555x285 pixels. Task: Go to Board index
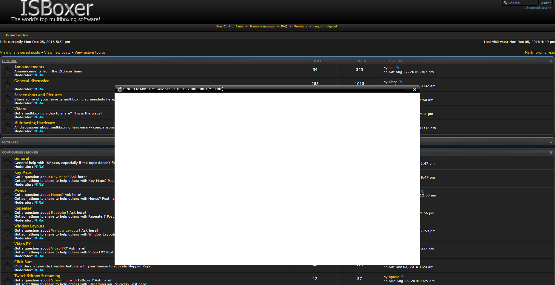[x=17, y=35]
